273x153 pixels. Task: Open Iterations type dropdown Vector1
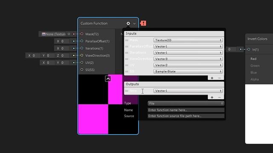[188, 53]
